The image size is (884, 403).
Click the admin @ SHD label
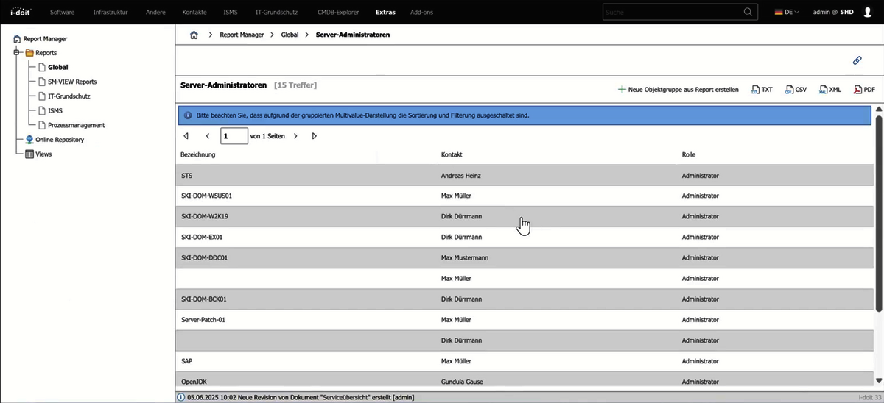coord(833,12)
